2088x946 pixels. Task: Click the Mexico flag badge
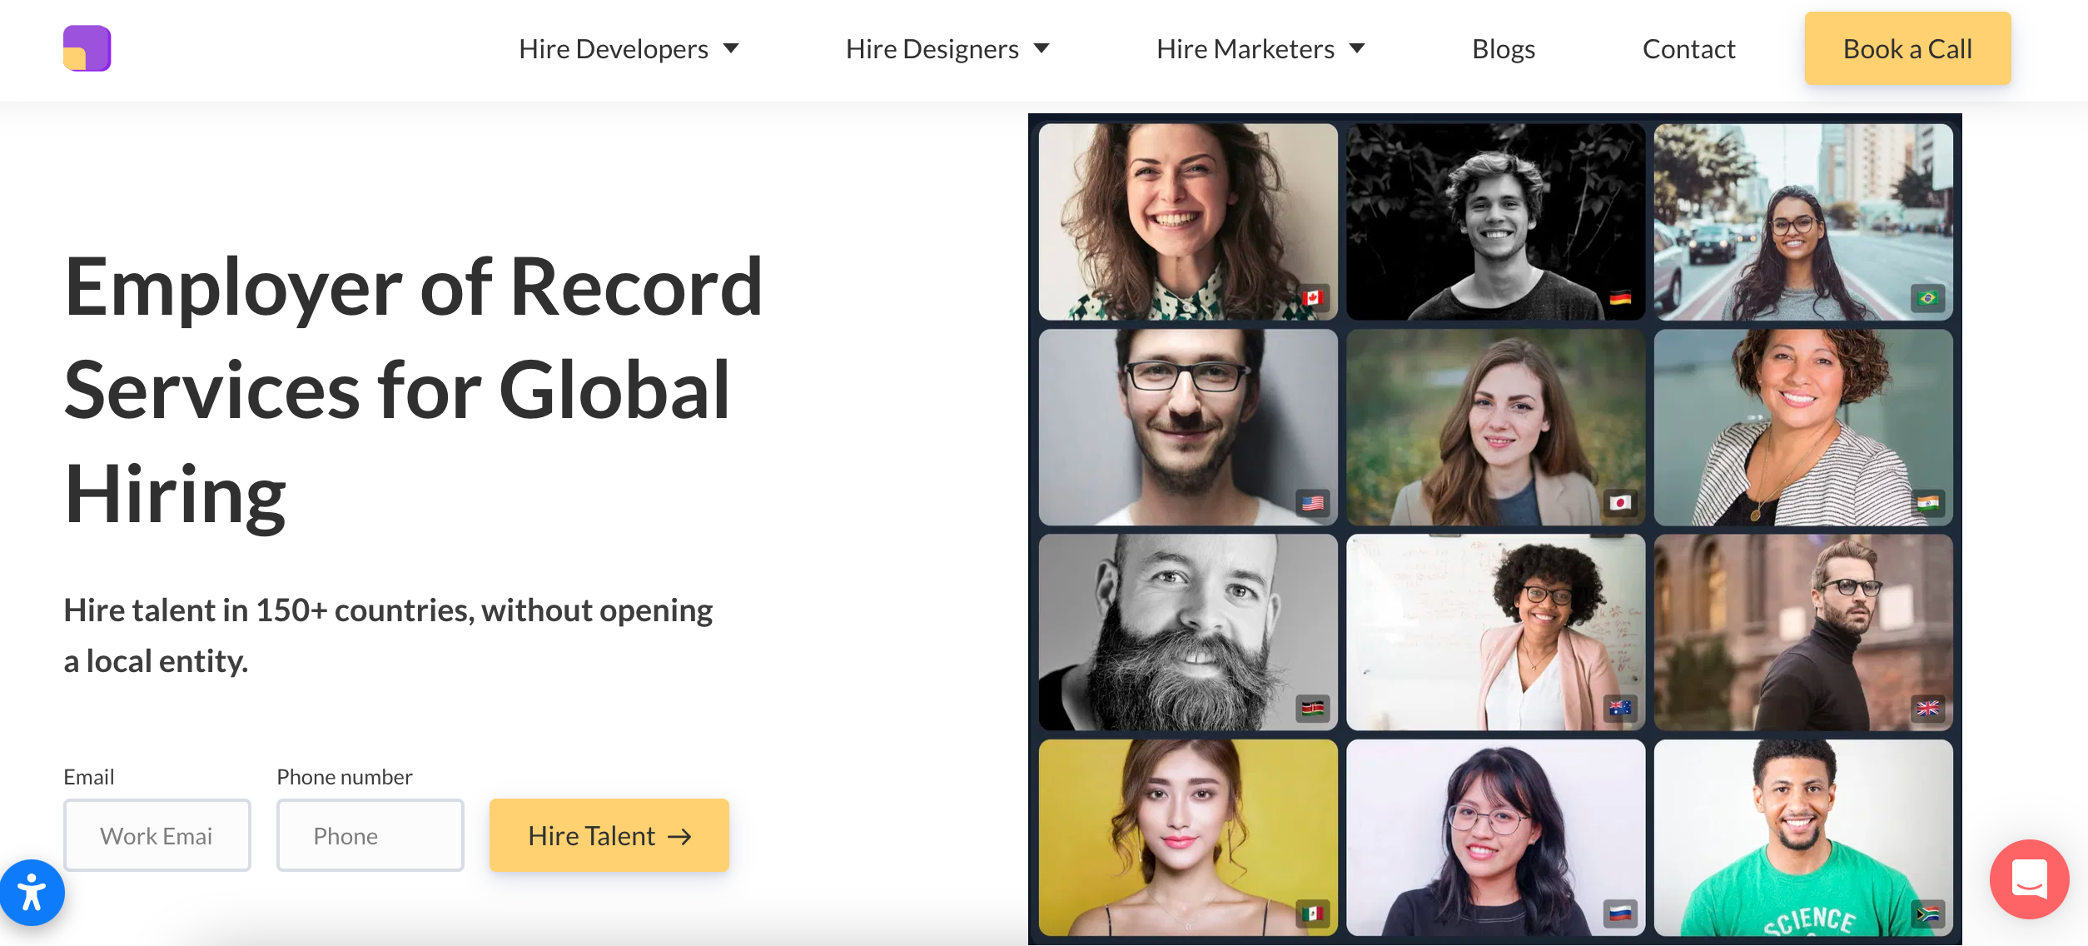coord(1313,914)
